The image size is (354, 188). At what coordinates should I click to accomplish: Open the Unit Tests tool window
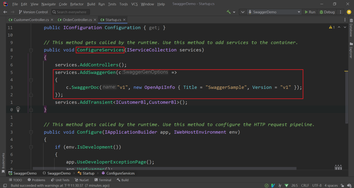tap(60, 180)
